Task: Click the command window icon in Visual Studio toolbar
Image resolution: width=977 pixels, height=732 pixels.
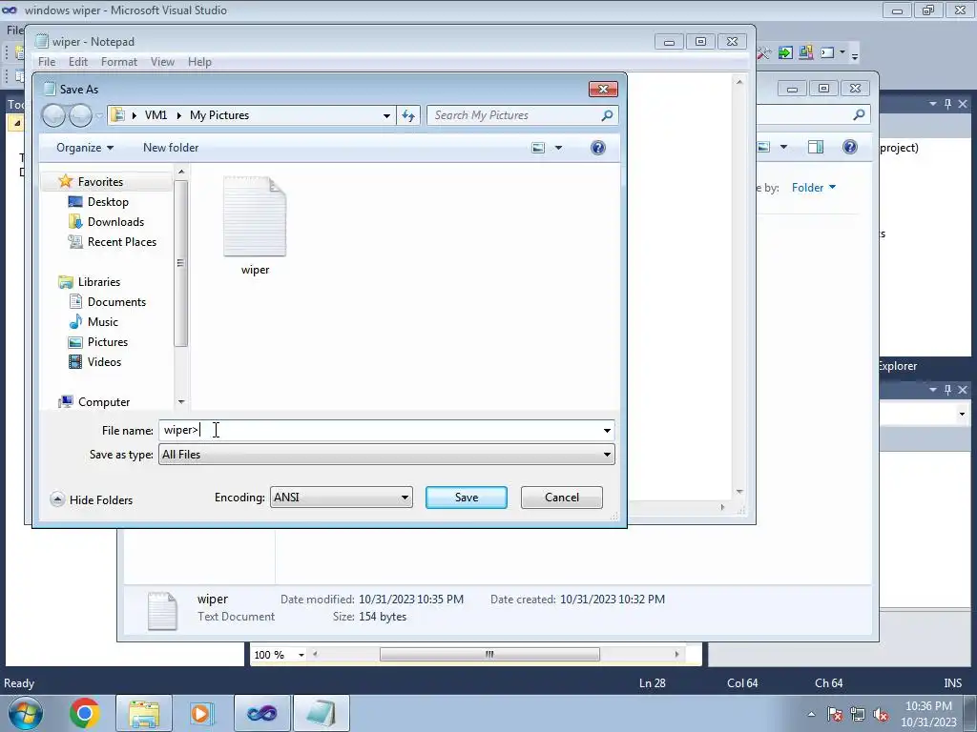Action: click(827, 53)
